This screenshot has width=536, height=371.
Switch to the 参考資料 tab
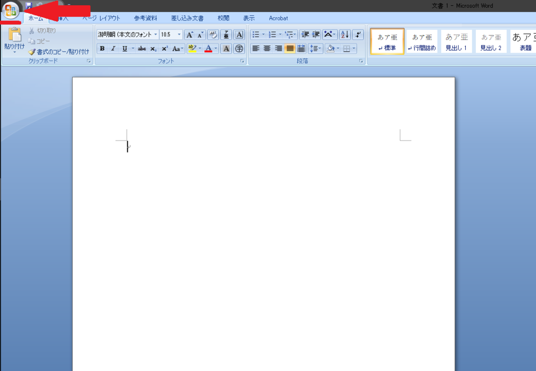[146, 18]
